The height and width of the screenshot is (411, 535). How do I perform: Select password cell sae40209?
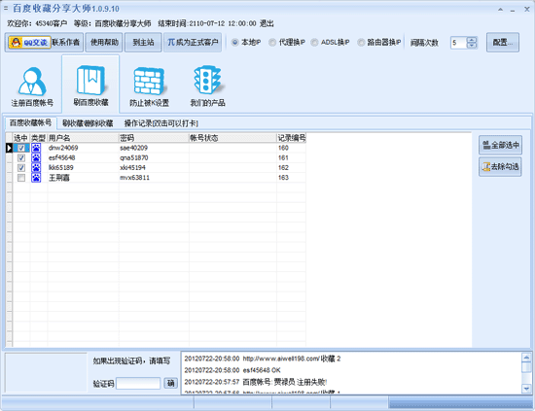(x=154, y=148)
